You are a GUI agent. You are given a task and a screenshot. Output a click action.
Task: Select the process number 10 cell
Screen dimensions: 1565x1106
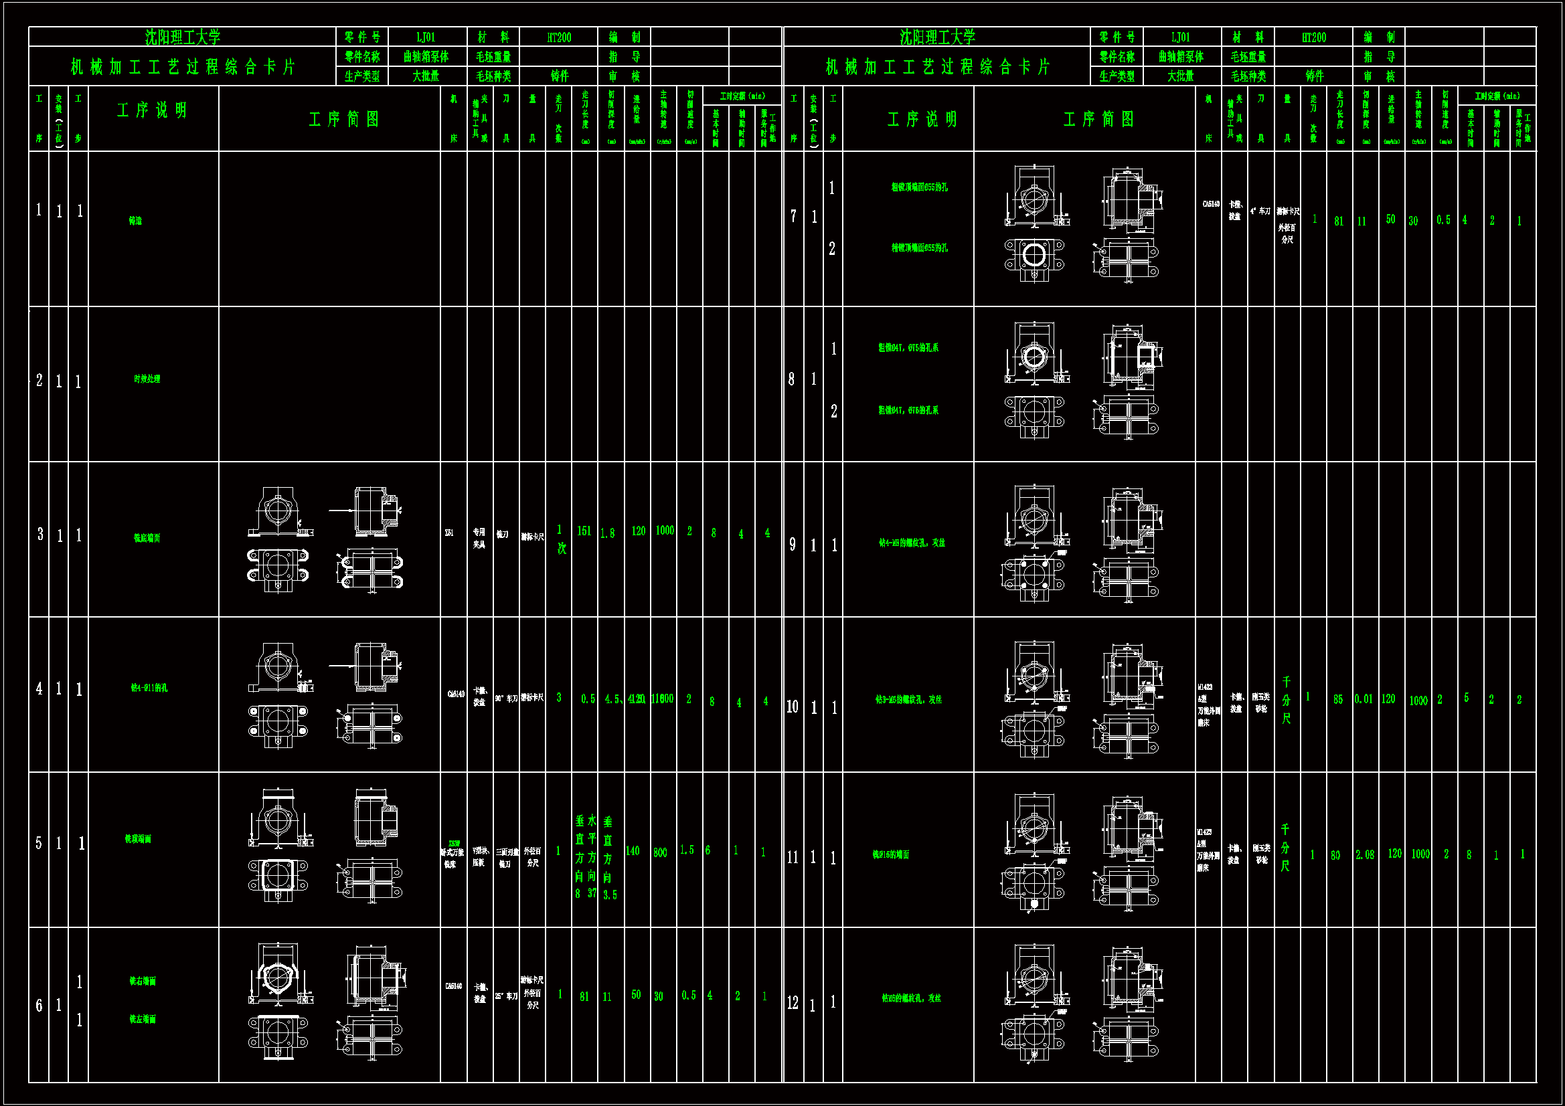point(792,707)
